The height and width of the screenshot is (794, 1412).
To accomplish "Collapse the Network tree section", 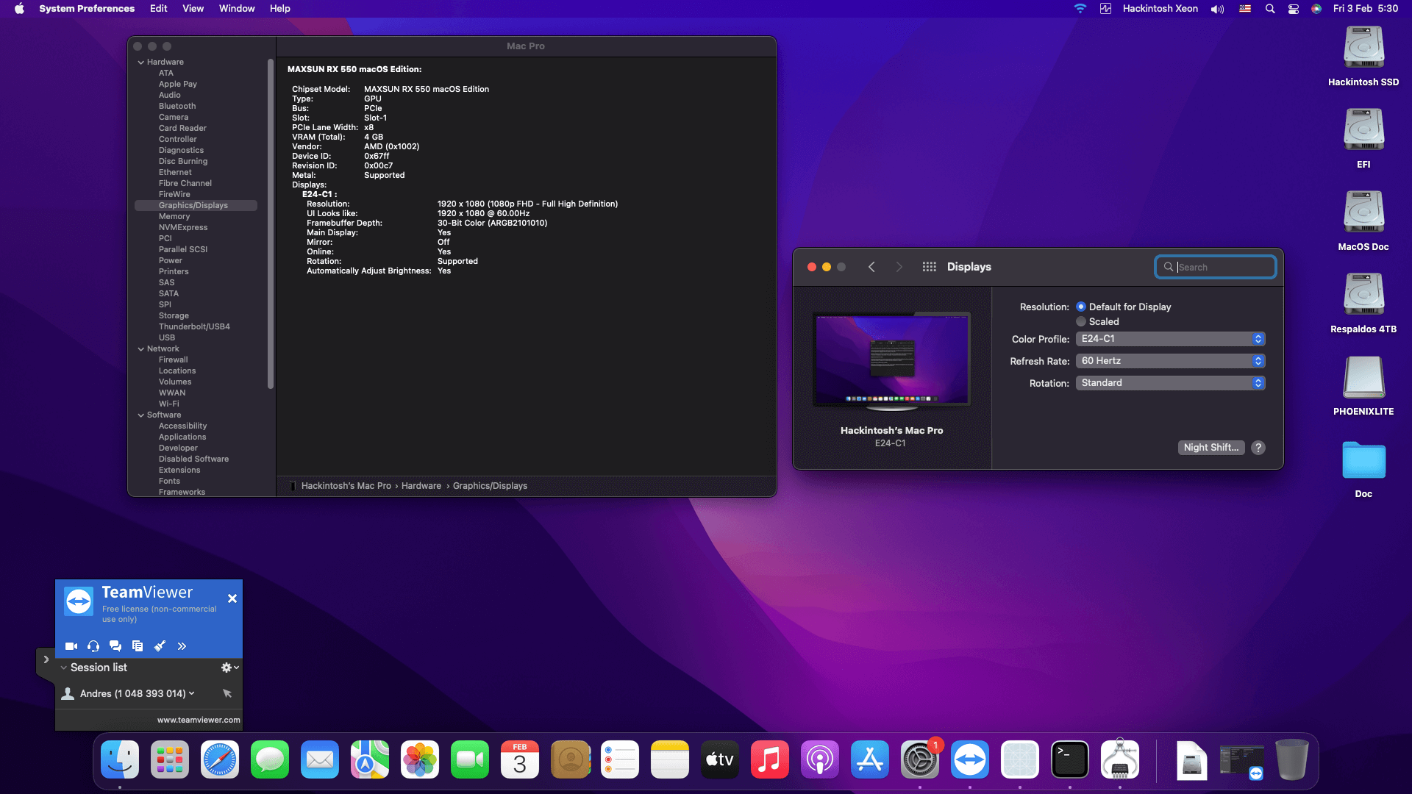I will (140, 349).
